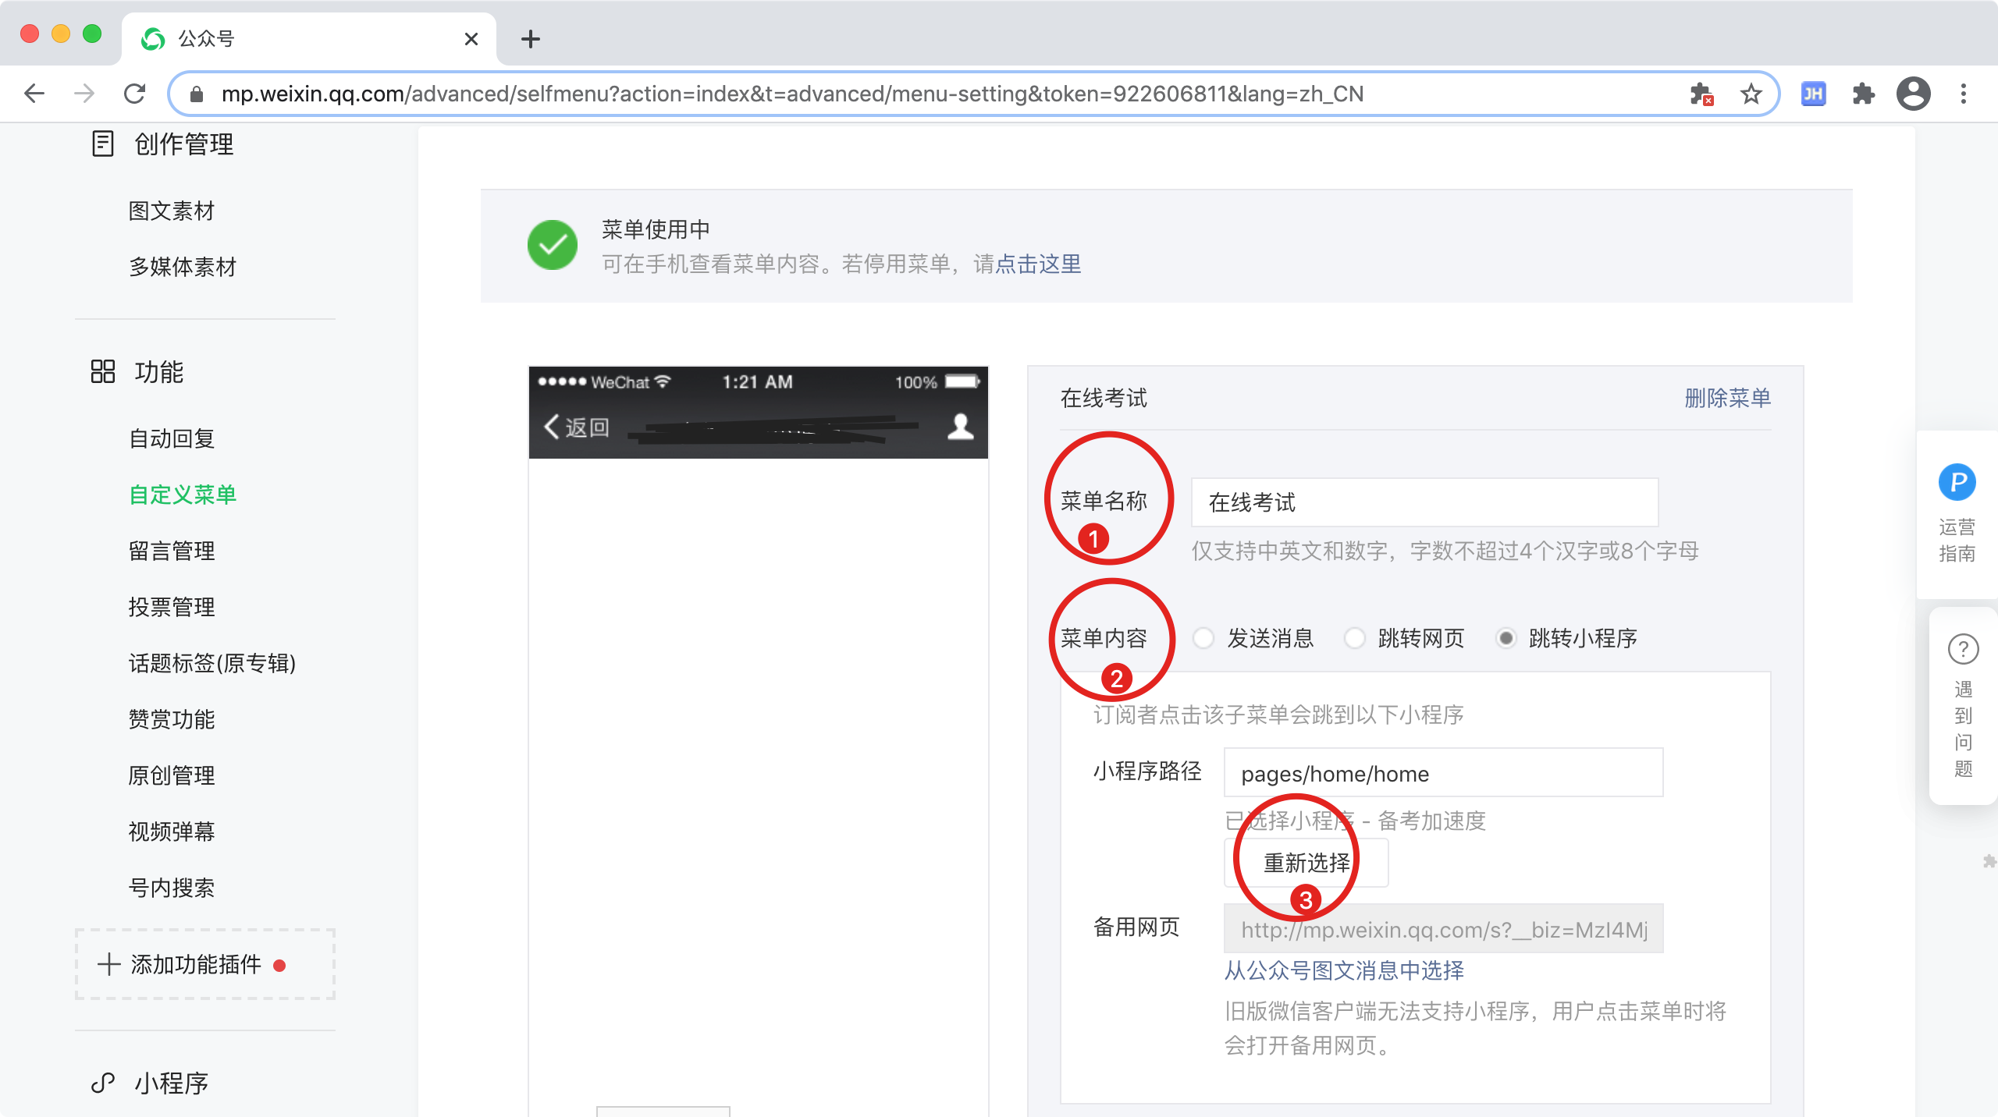
Task: Click the blue P 运营指南 icon
Action: coord(1957,482)
